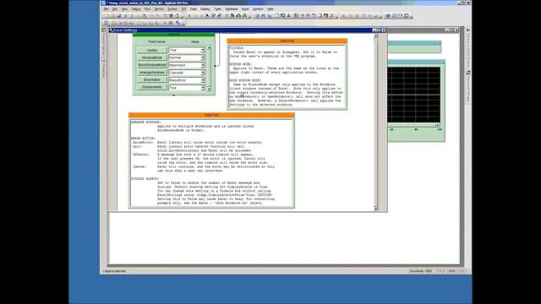
Task: Open the I/O menu
Action: coord(183,9)
